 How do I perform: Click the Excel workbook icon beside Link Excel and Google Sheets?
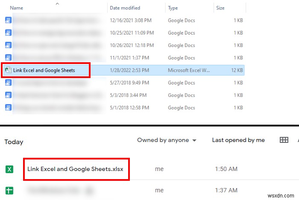pyautogui.click(x=8, y=70)
